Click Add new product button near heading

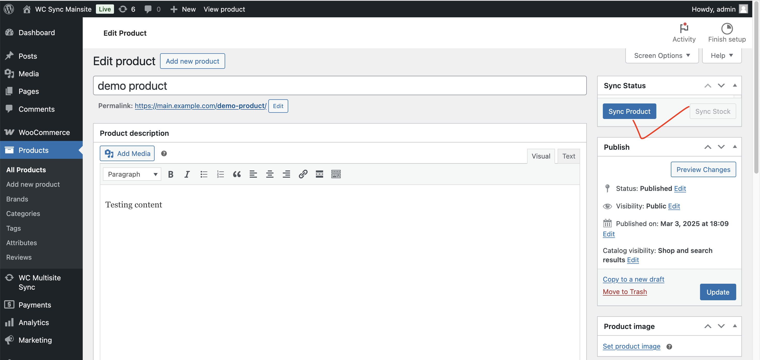(x=192, y=61)
